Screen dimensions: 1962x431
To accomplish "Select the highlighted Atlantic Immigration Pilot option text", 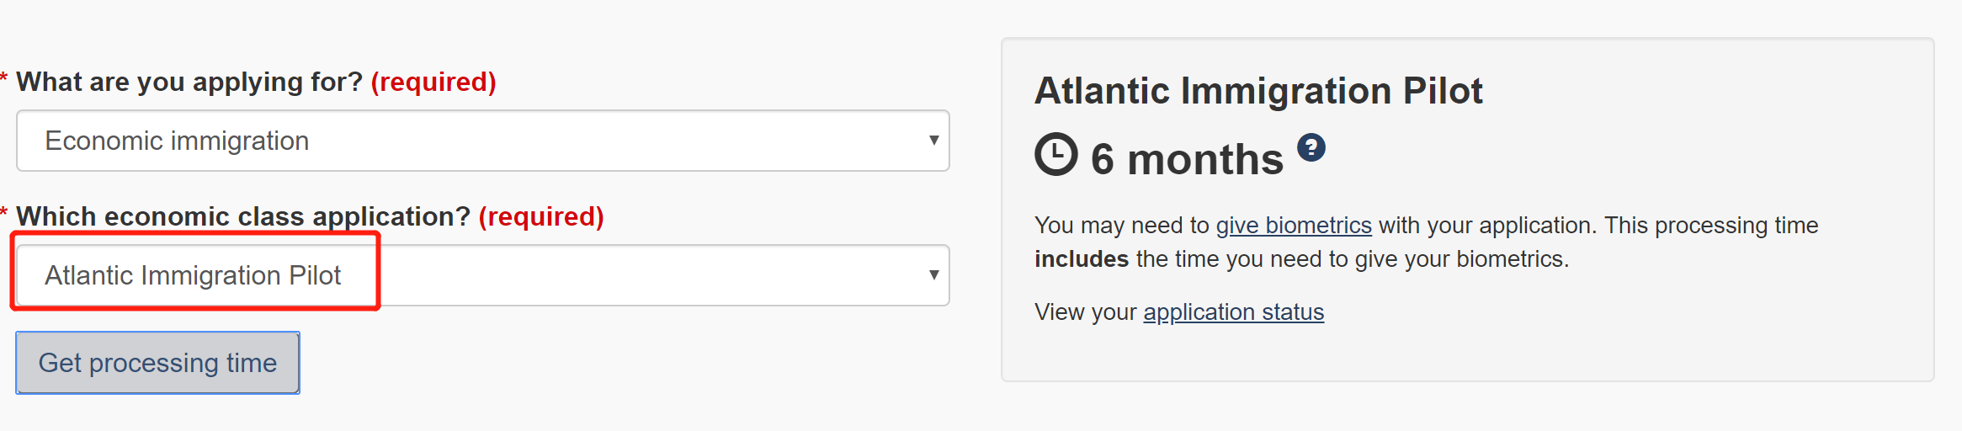I will 193,275.
